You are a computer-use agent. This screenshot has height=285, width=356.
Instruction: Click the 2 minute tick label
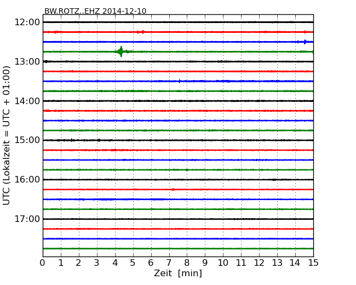coord(79,263)
